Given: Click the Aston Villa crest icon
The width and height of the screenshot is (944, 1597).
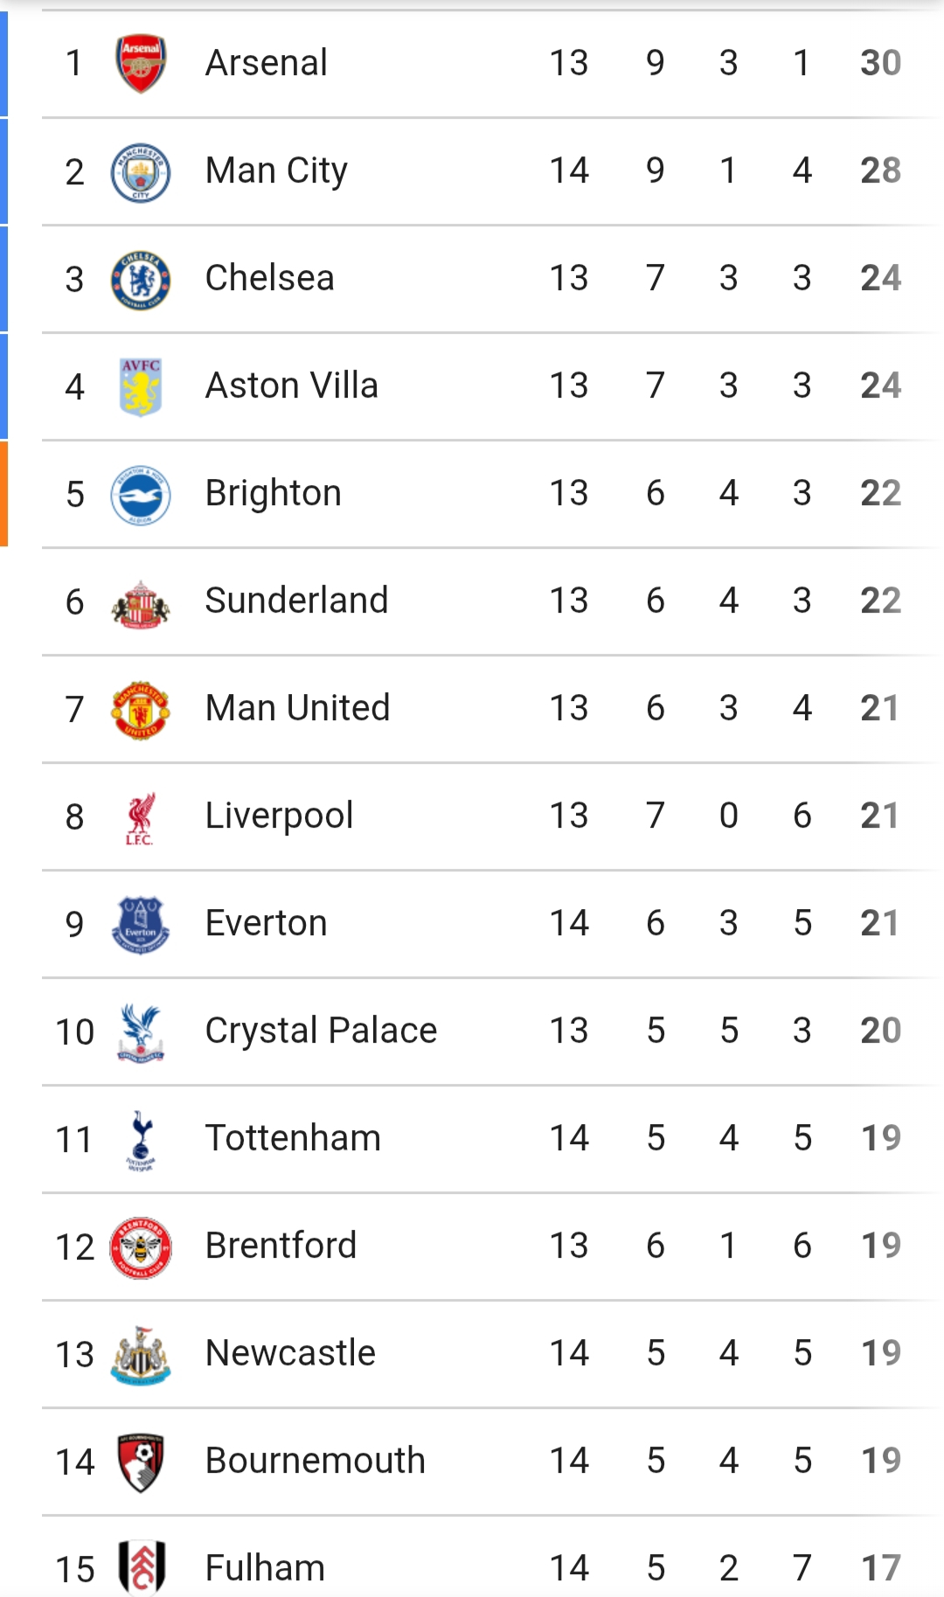Looking at the screenshot, I should 141,386.
